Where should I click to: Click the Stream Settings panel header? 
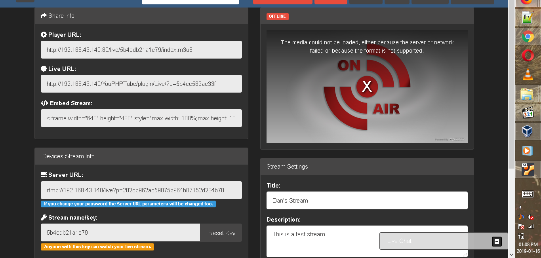pos(367,167)
